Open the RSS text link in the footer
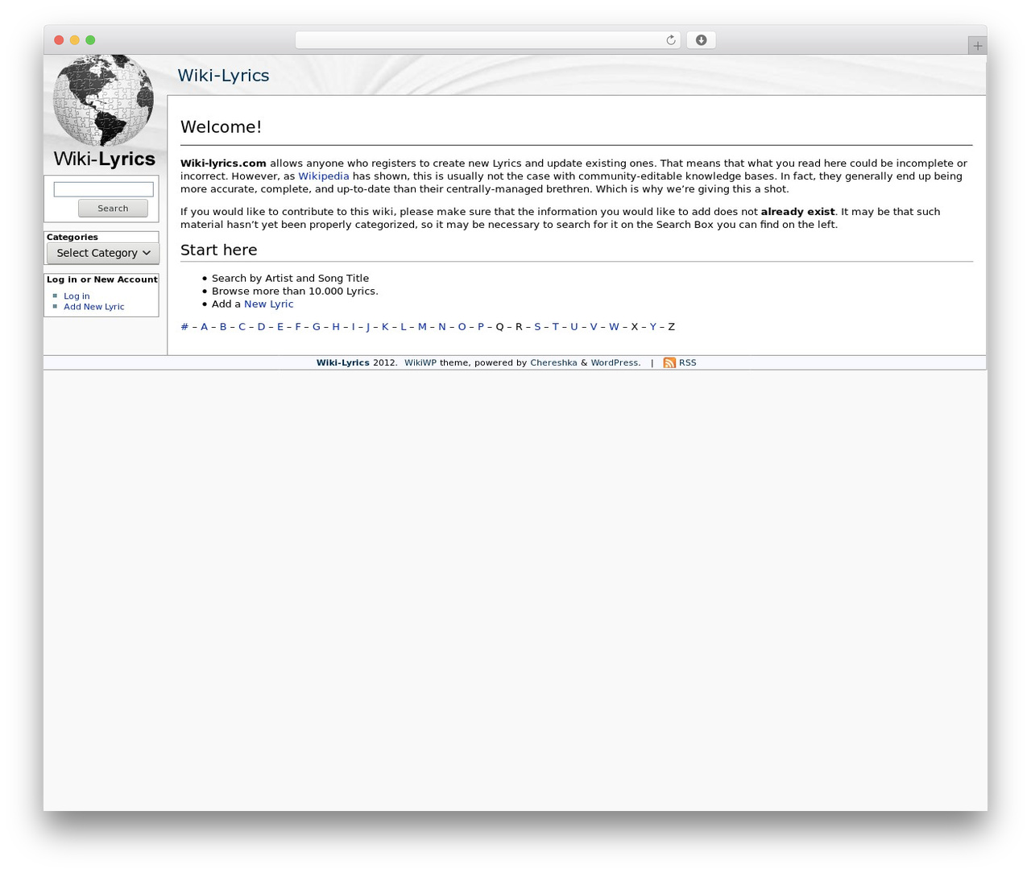 click(x=687, y=363)
